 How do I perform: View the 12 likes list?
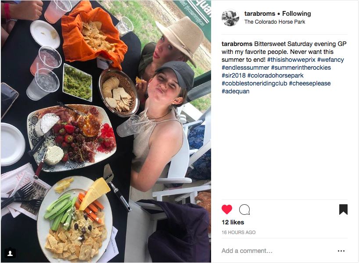point(233,222)
